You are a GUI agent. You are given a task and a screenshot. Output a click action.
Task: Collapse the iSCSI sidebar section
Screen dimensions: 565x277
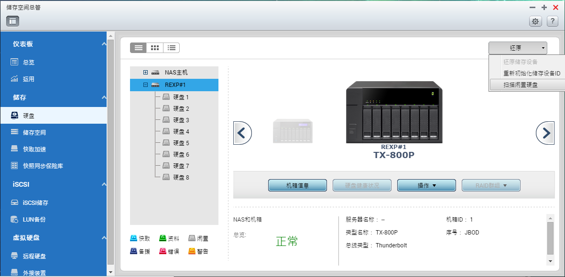(x=104, y=184)
